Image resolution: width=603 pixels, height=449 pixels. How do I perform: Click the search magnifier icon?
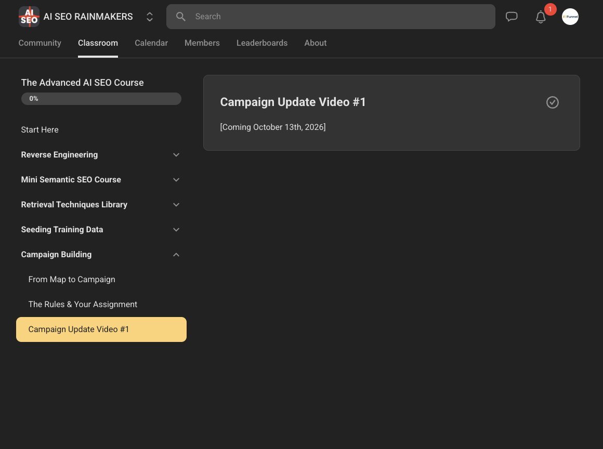181,17
